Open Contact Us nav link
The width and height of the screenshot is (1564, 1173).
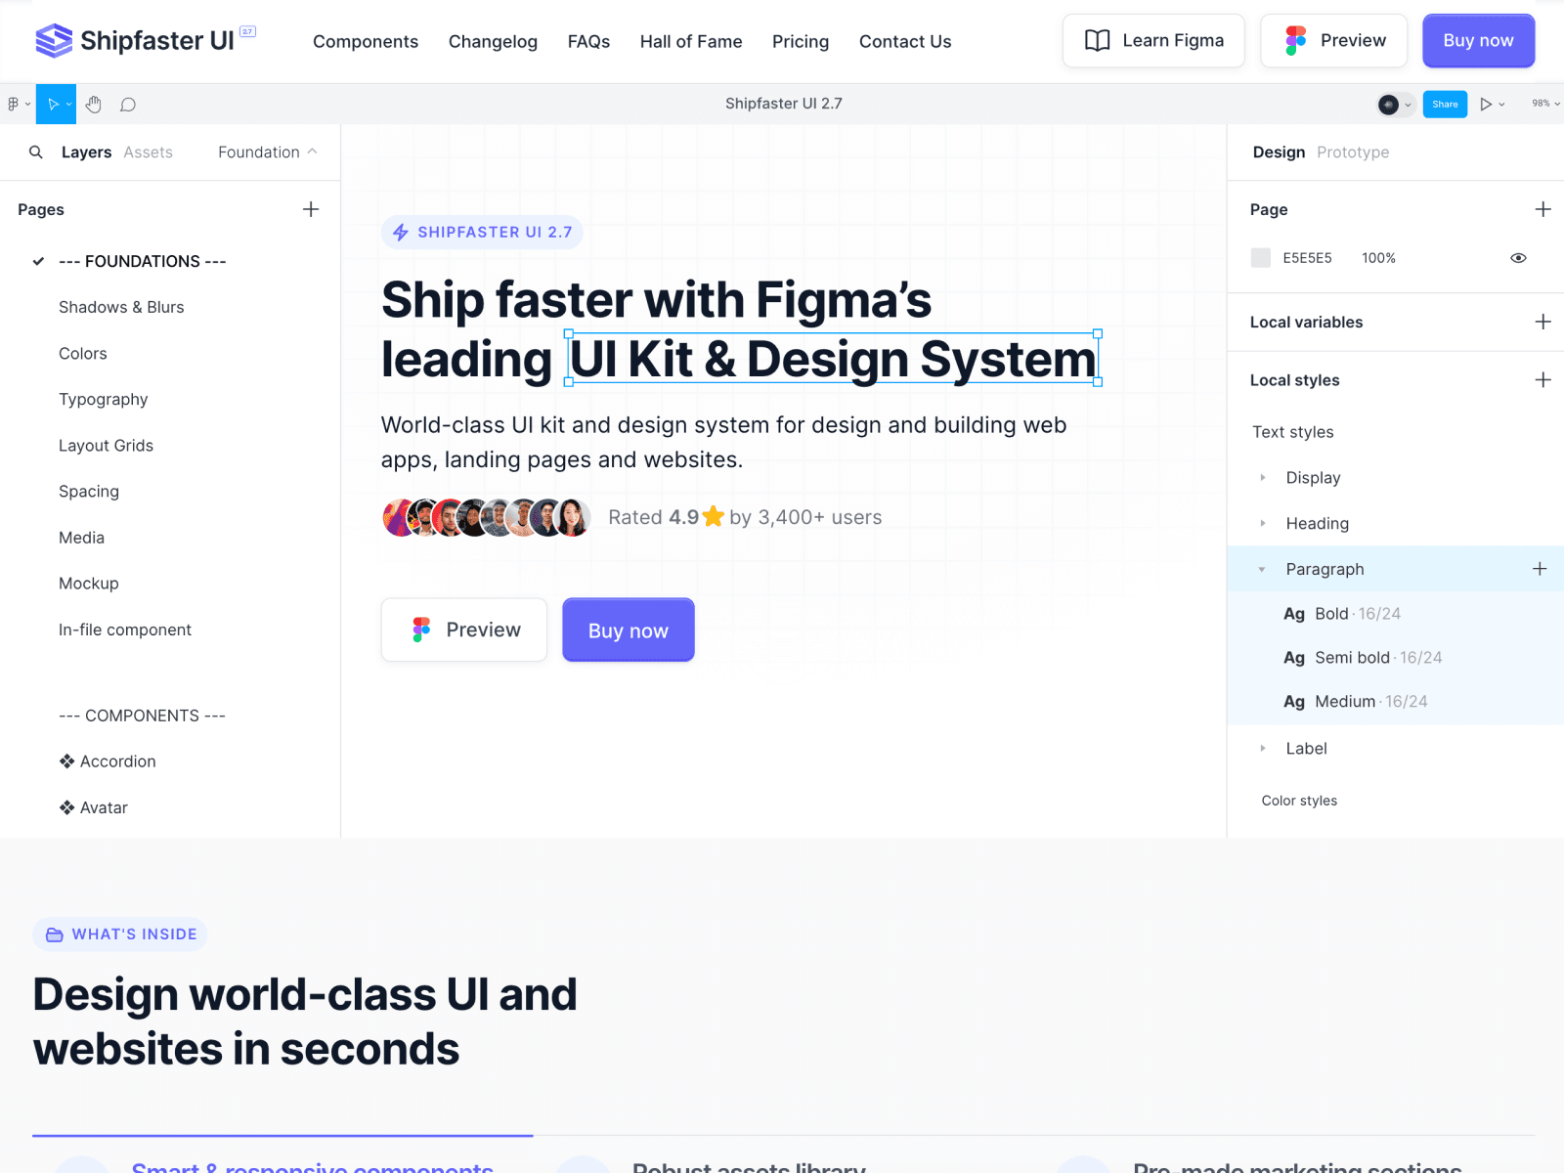905,41
